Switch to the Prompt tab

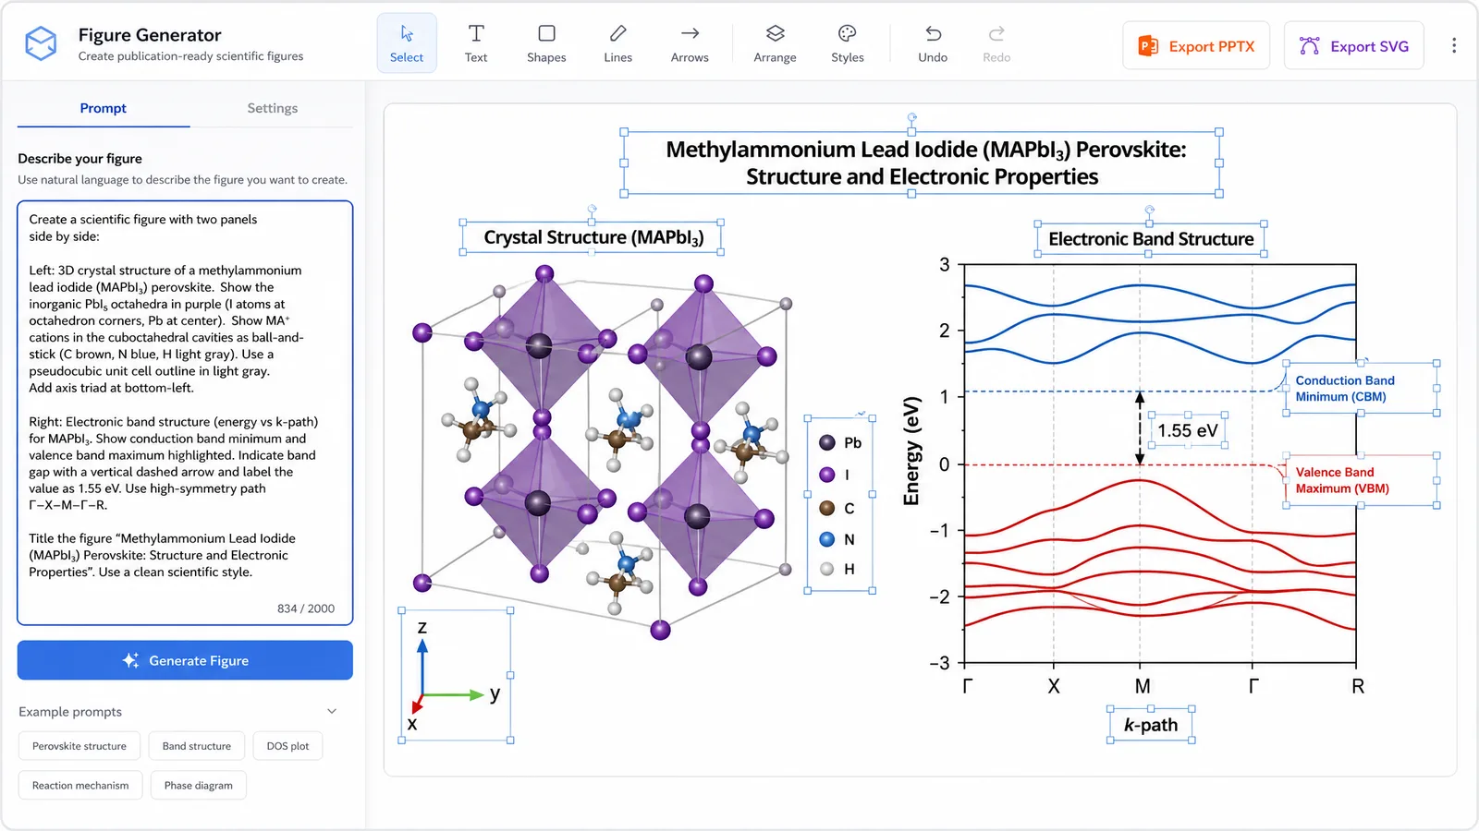104,108
